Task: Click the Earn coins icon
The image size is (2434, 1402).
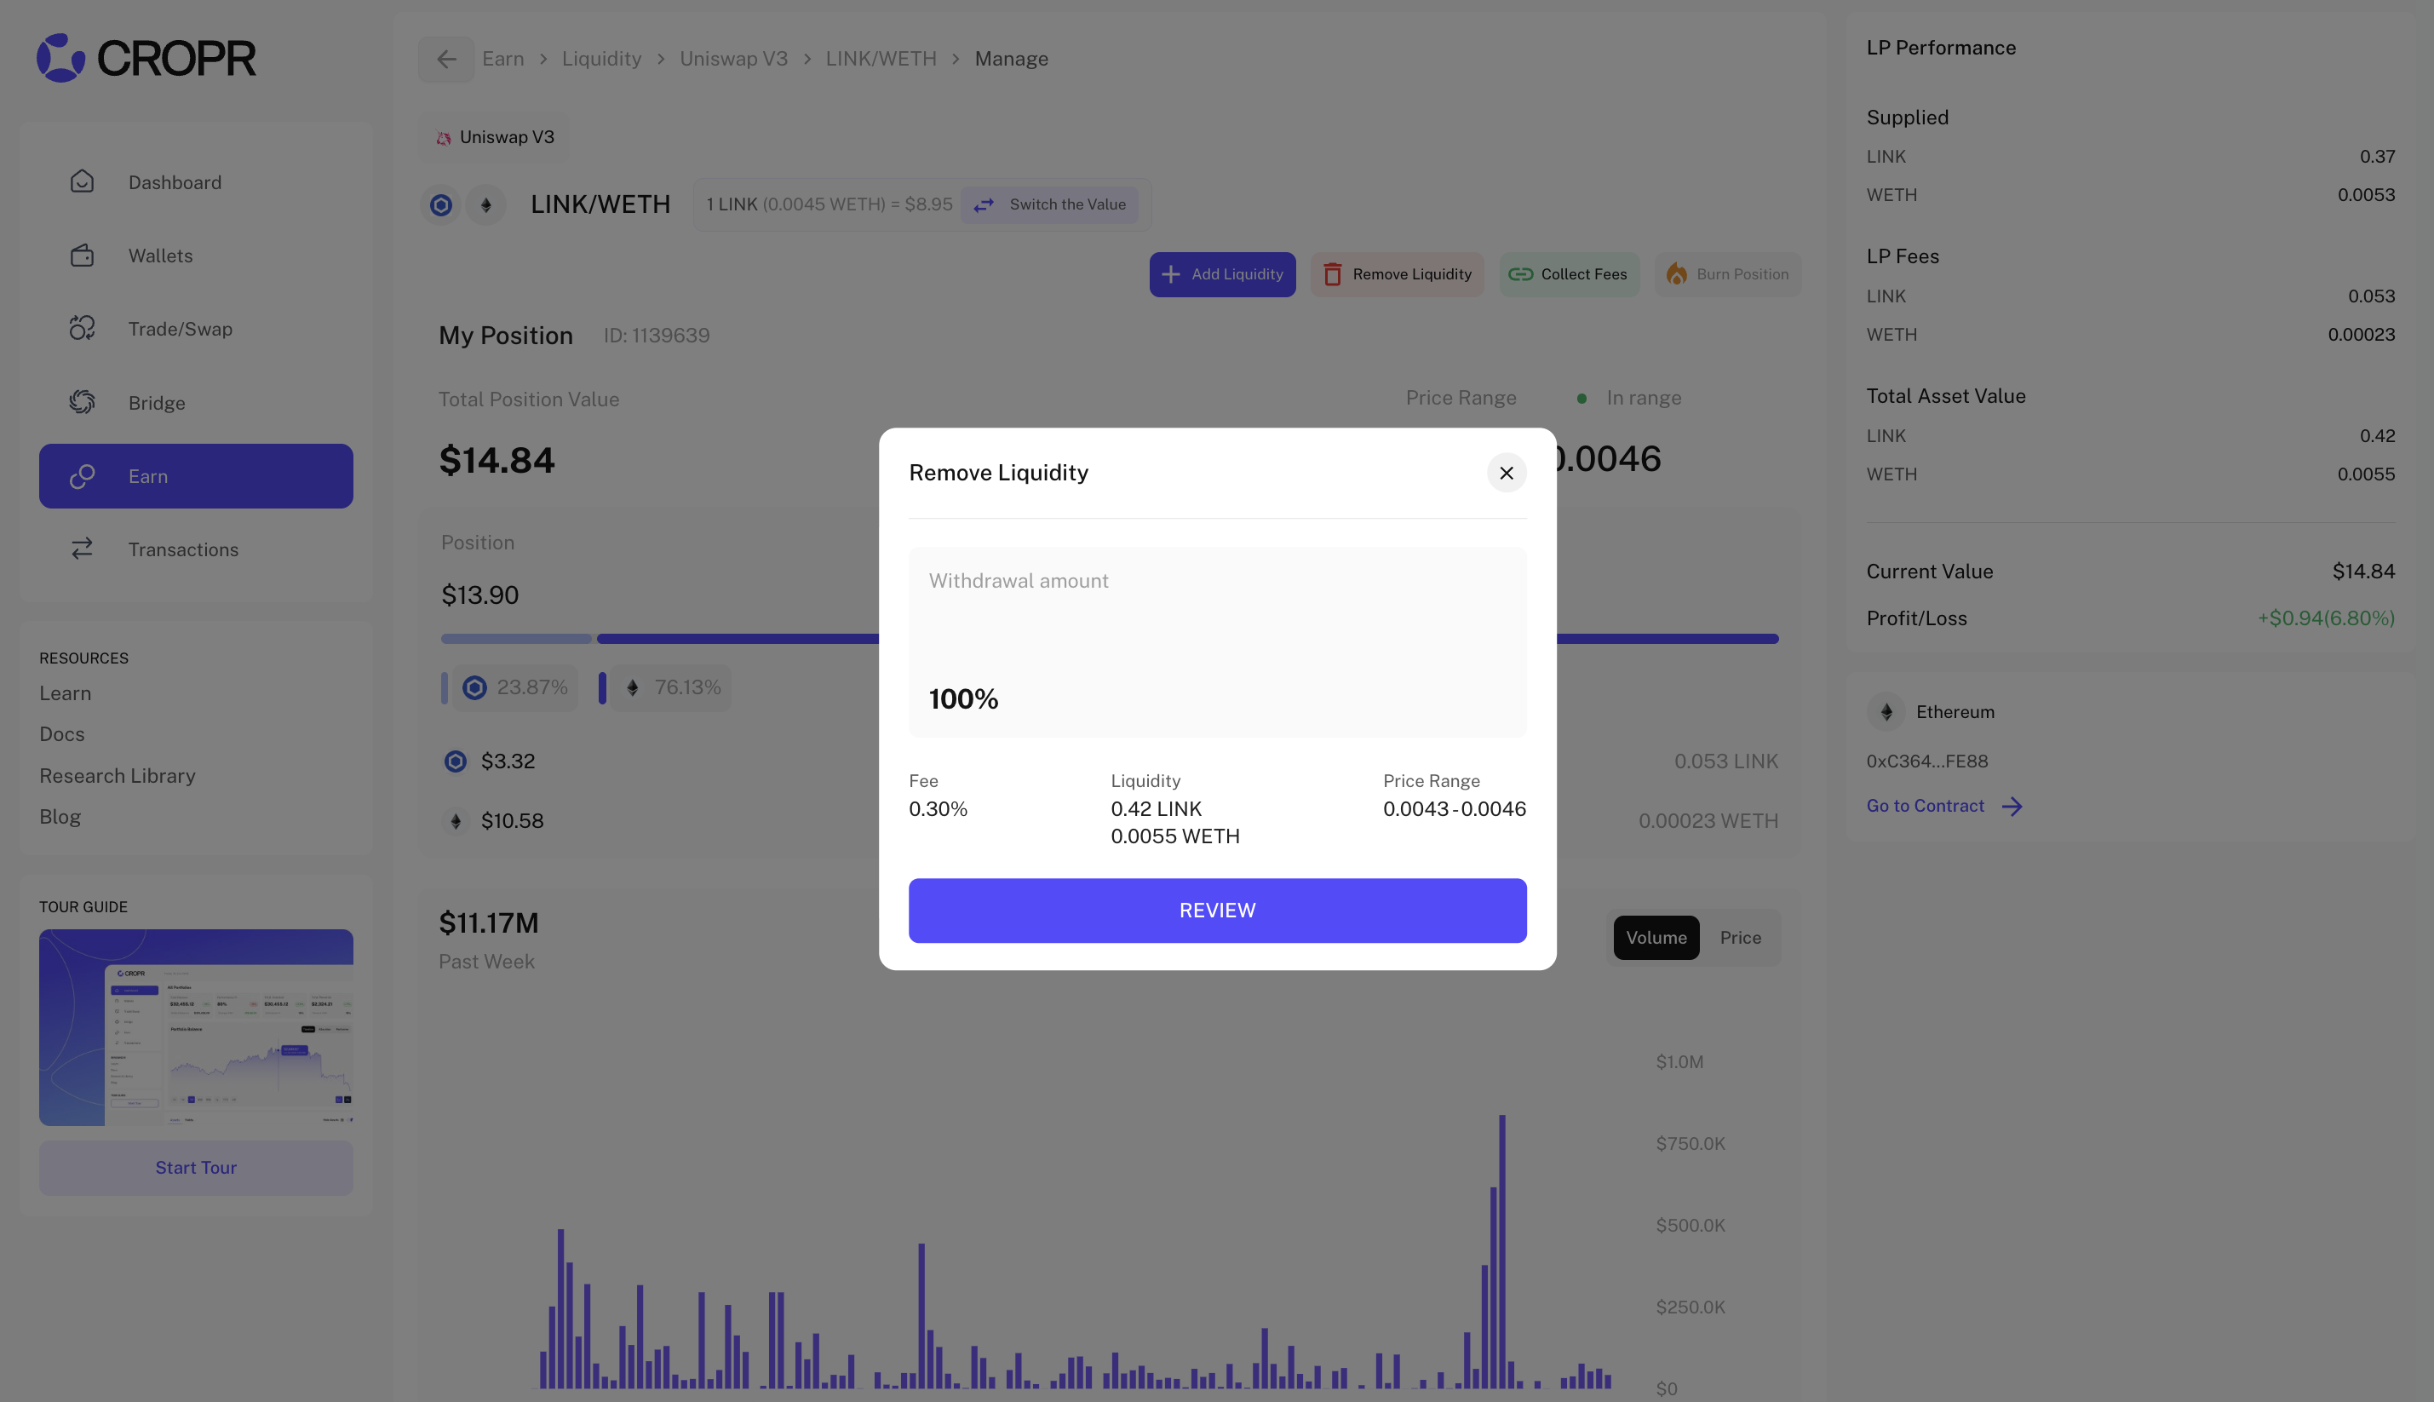Action: (82, 475)
